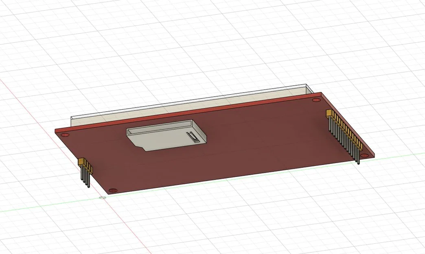Image resolution: width=425 pixels, height=254 pixels.
Task: Click the mounting hole nearest the origin
Action: pos(113,191)
